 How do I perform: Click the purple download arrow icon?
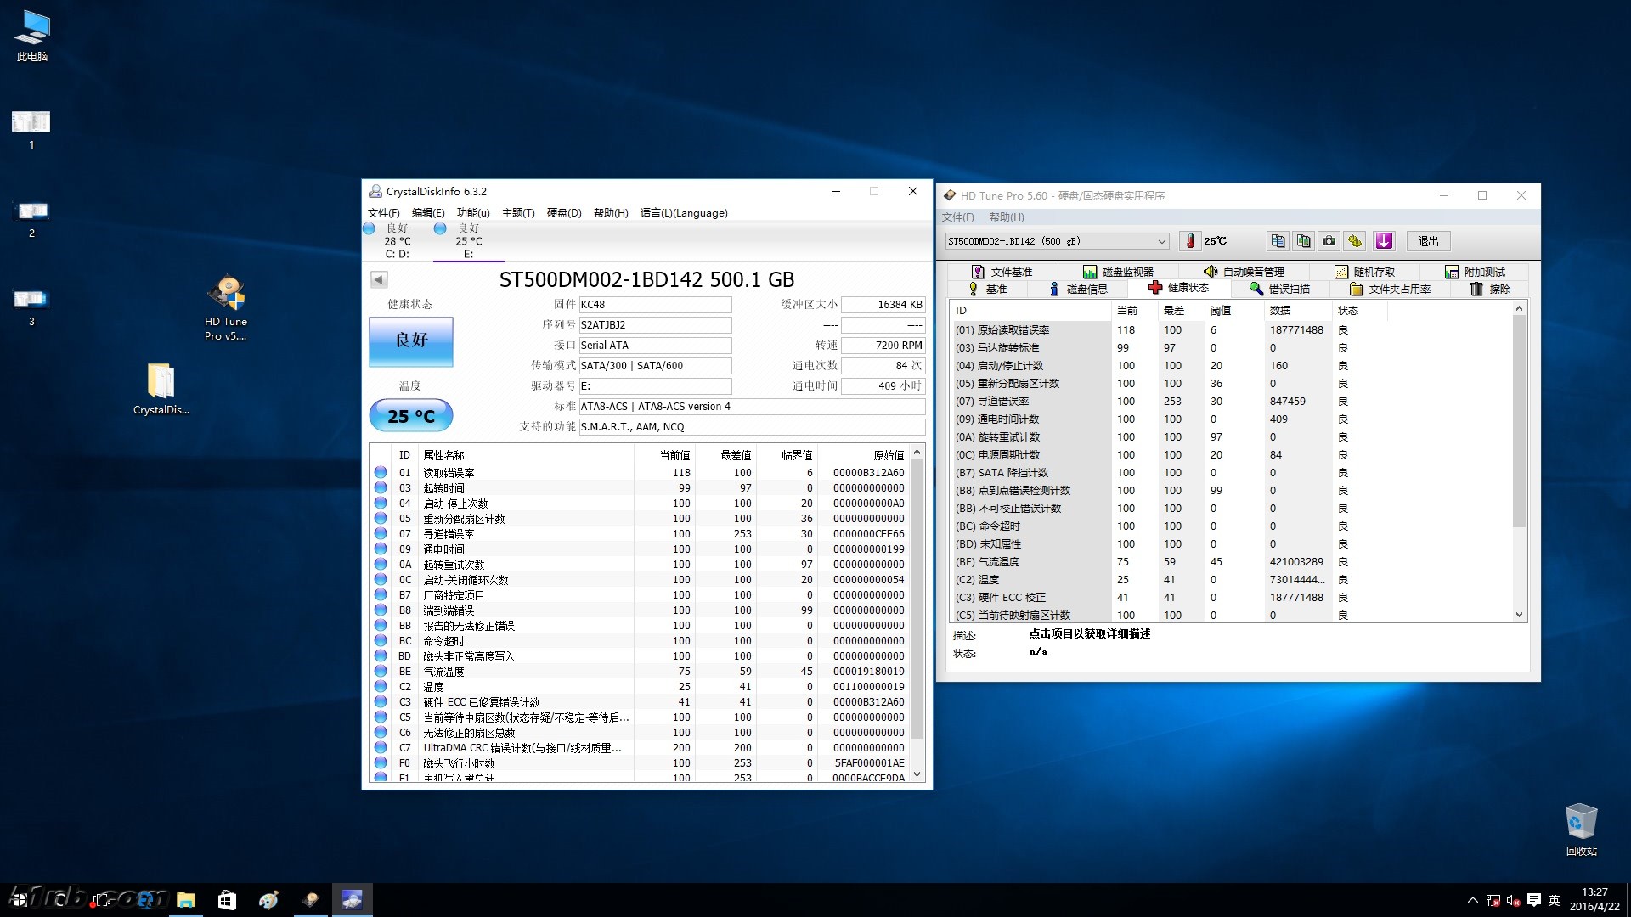[x=1384, y=241]
